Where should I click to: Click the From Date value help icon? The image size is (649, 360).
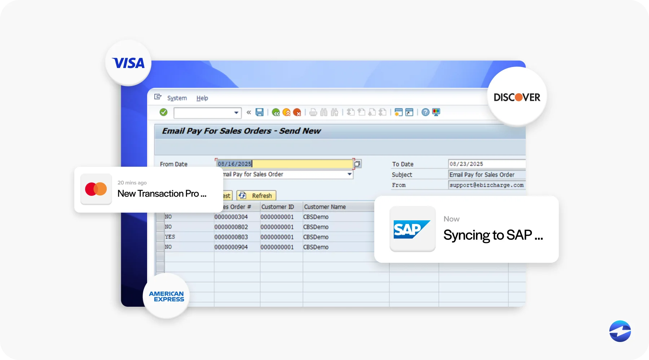[x=357, y=164]
